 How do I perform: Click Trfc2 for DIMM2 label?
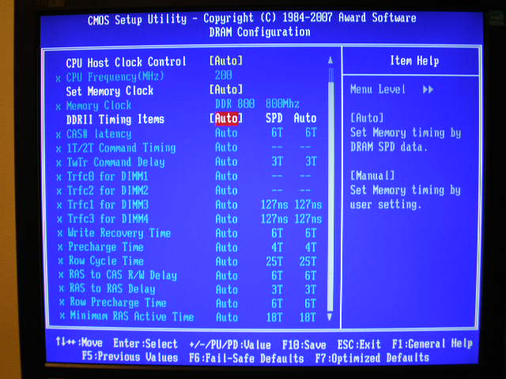pos(108,190)
